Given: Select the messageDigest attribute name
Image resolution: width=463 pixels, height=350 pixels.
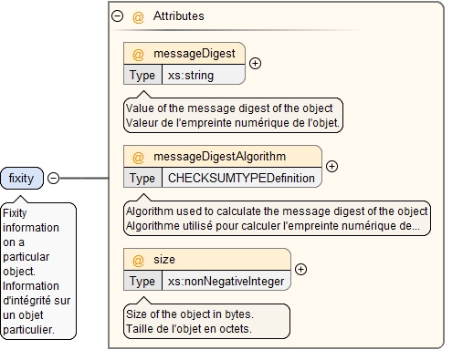Looking at the screenshot, I should 195,54.
